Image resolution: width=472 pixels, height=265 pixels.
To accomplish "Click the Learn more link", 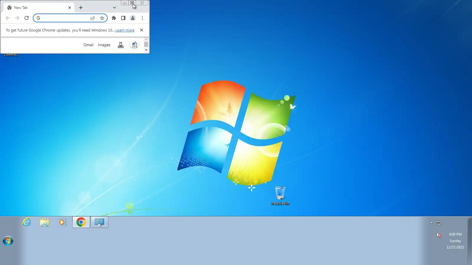I will tap(125, 30).
